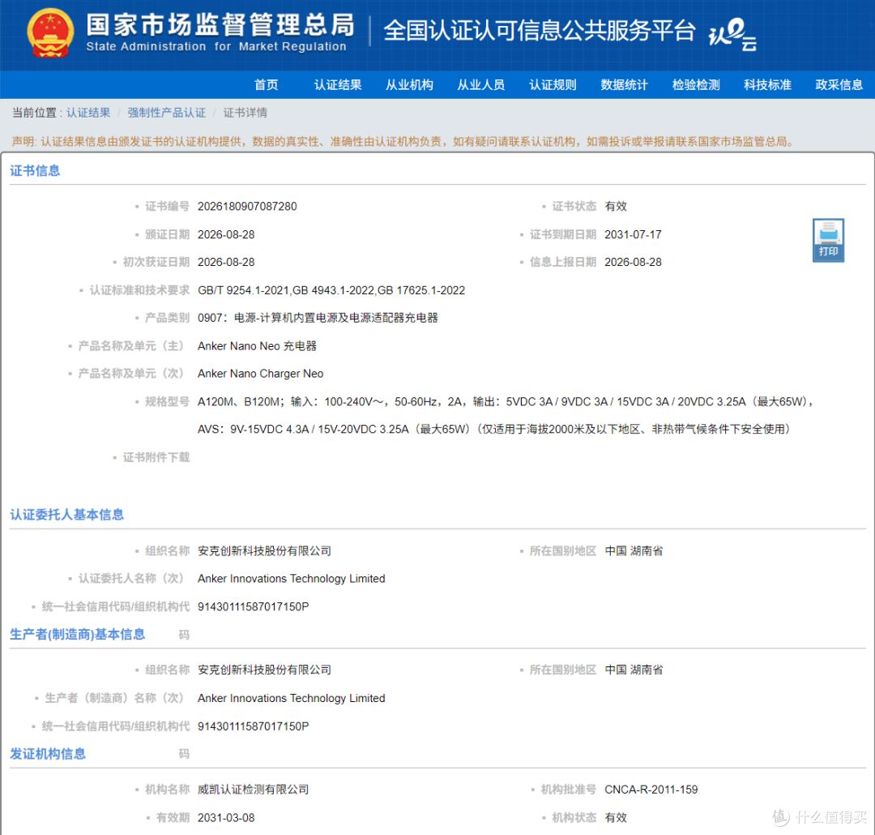Image resolution: width=875 pixels, height=835 pixels.
Task: Click 全国认证认可信息公共服务平台 title
Action: [540, 30]
